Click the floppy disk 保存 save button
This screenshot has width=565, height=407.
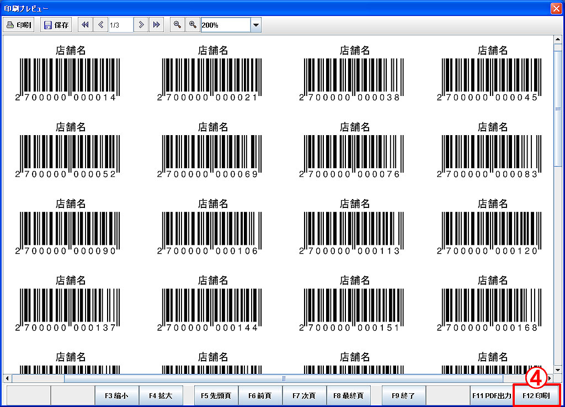56,25
